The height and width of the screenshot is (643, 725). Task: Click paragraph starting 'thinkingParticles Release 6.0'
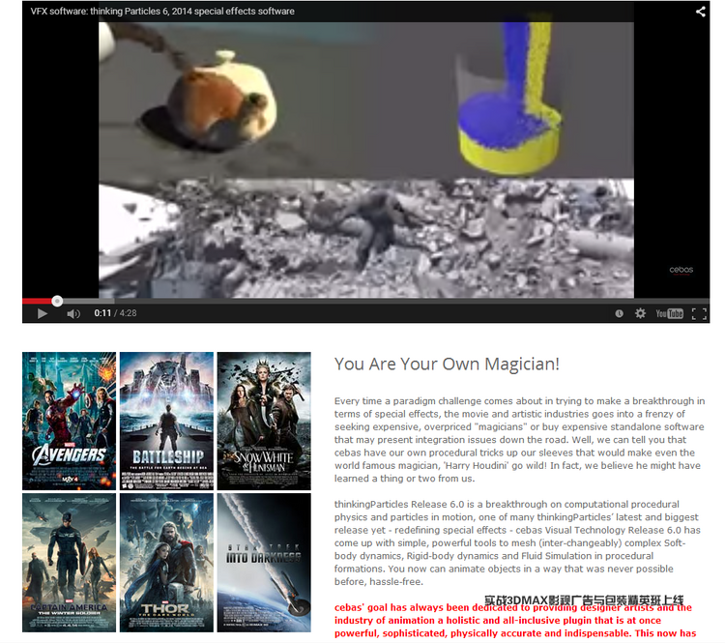pyautogui.click(x=517, y=543)
